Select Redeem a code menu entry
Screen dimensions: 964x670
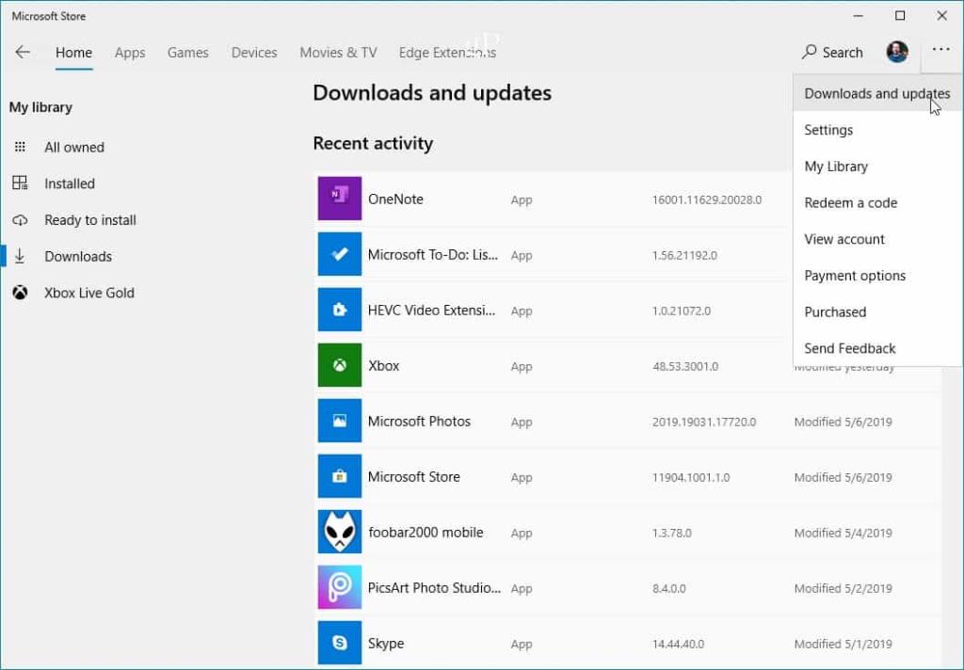click(x=876, y=202)
